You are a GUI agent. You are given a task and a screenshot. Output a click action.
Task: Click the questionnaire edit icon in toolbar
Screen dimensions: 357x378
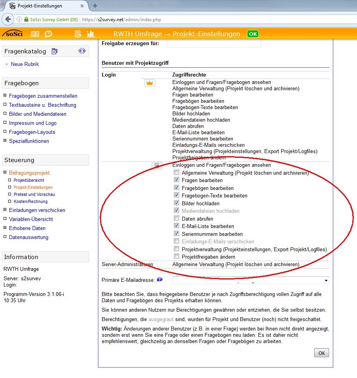78,34
